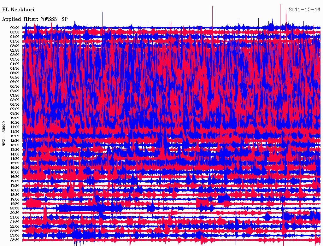Click the 21:30 time label
Image resolution: width=323 pixels, height=246 pixels.
click(x=15, y=222)
